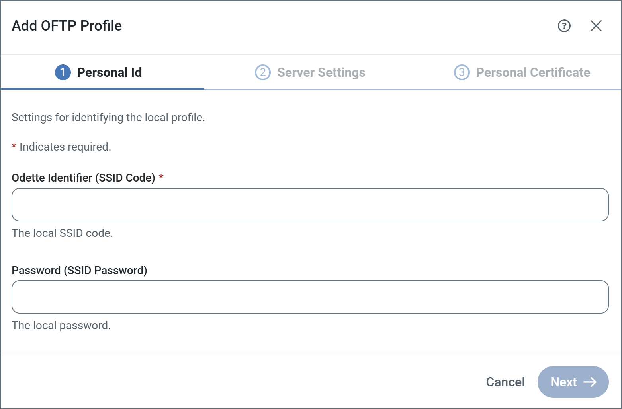Focus the SSID Password input field
This screenshot has width=622, height=409.
pos(310,297)
